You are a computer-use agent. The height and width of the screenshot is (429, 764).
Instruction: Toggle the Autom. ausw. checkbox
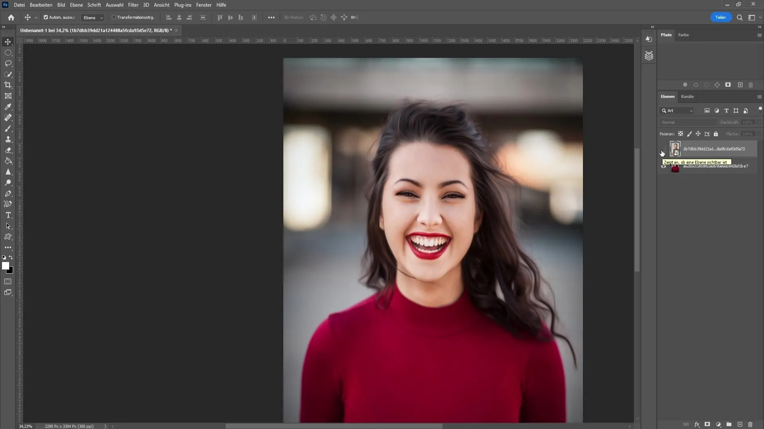click(46, 17)
